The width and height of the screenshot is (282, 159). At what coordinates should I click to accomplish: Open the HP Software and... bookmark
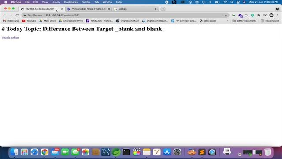pyautogui.click(x=183, y=21)
